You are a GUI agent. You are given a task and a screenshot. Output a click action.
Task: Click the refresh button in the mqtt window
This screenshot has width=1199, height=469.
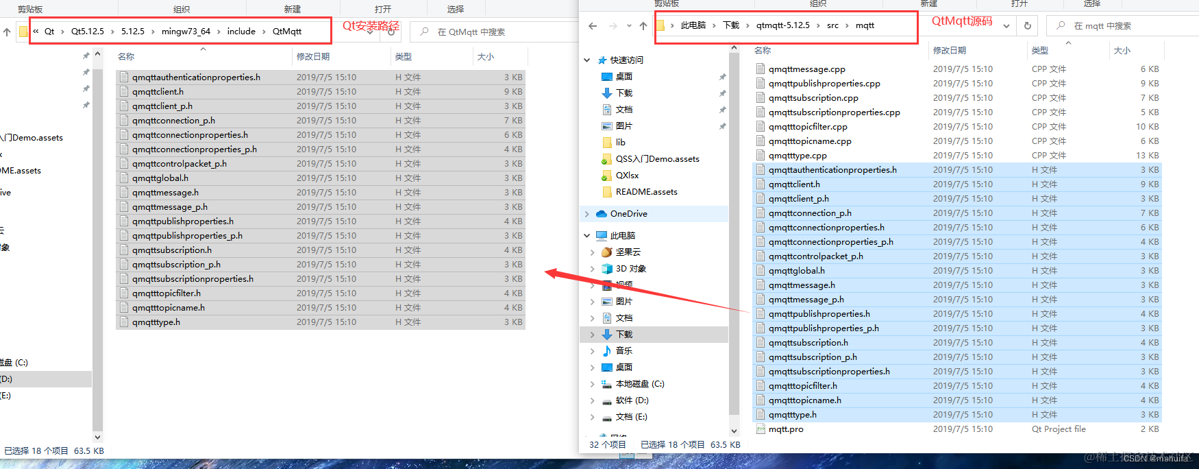1027,26
